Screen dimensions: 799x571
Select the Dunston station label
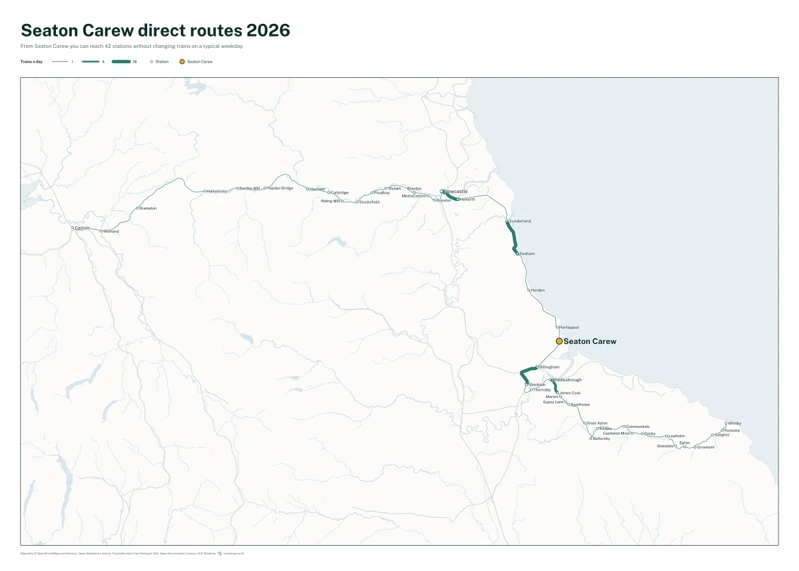(x=444, y=200)
